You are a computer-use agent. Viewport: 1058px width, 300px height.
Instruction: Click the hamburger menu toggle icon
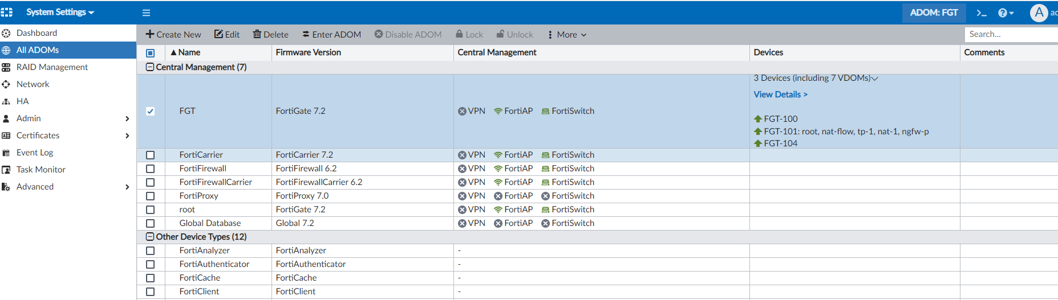tap(146, 13)
